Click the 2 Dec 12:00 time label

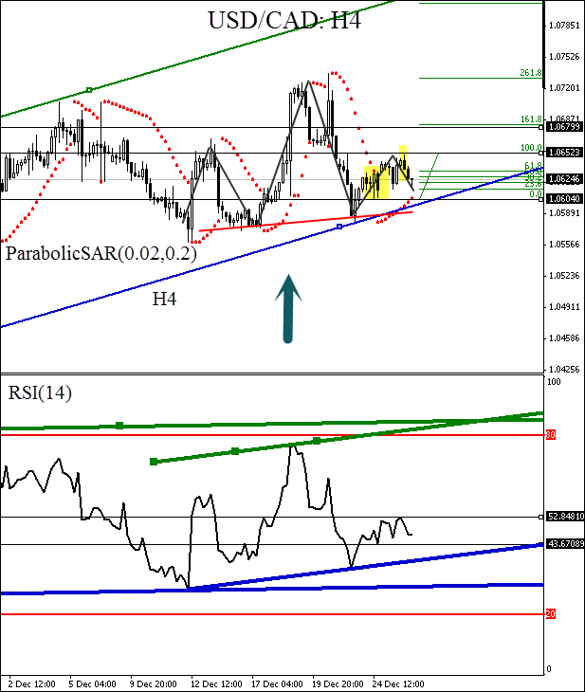point(32,684)
